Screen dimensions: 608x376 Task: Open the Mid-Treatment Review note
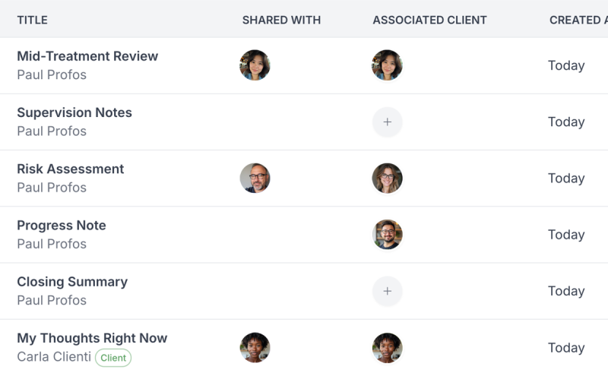tap(87, 56)
